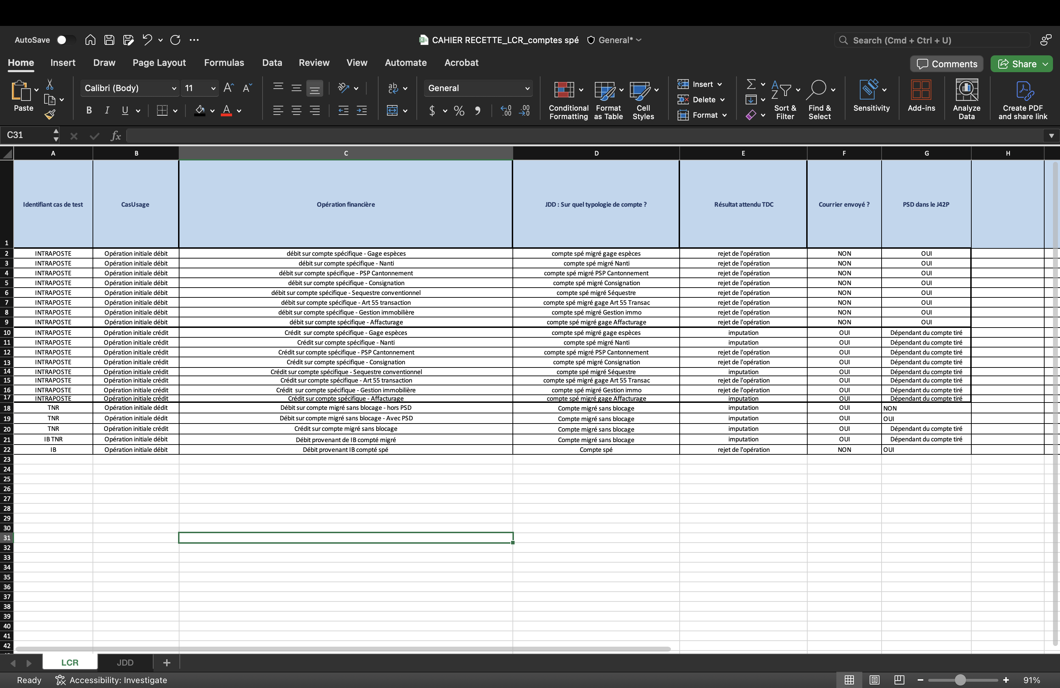Click the Increase Decimal icon
Screen dimensions: 1060x688
pos(506,111)
